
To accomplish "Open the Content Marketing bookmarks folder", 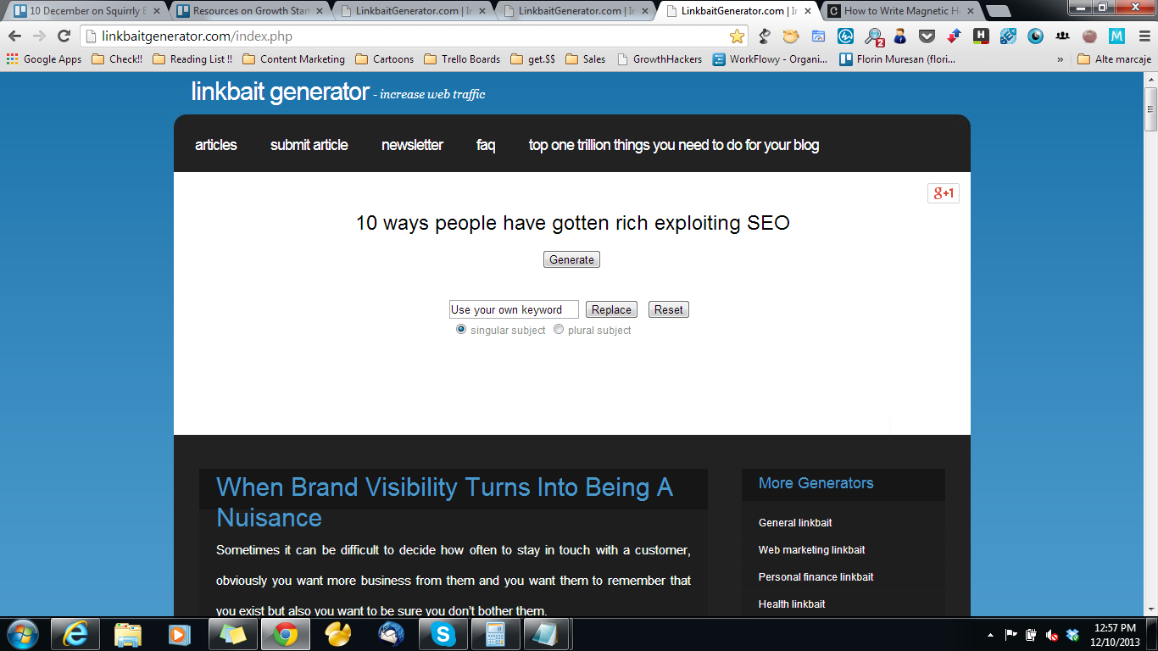I will coord(293,59).
